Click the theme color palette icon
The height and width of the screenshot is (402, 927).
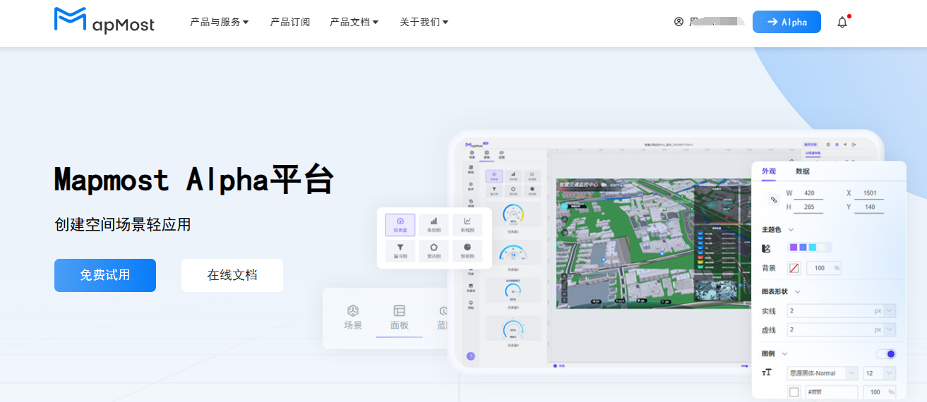click(767, 248)
